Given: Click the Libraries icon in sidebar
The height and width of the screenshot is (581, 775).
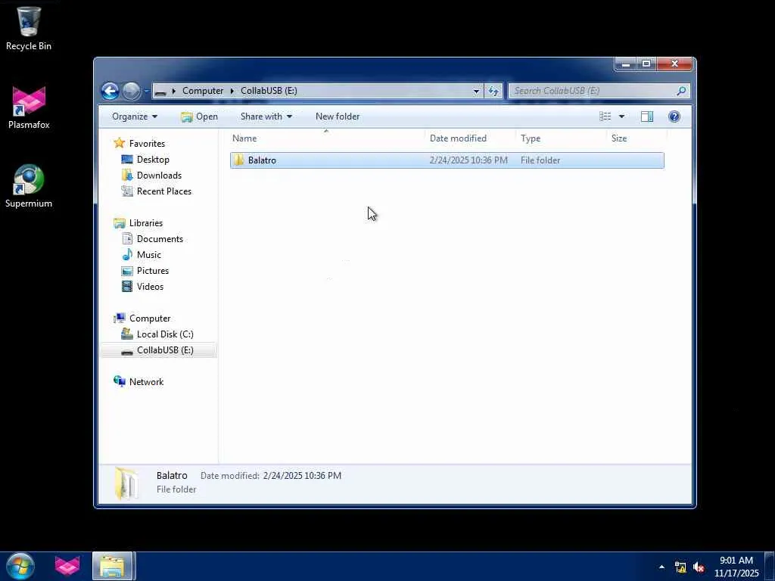Looking at the screenshot, I should pyautogui.click(x=119, y=223).
